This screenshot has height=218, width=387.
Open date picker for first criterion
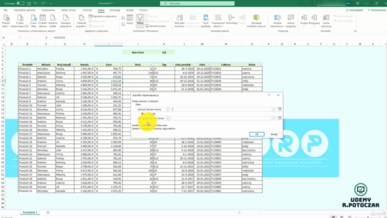[279, 109]
